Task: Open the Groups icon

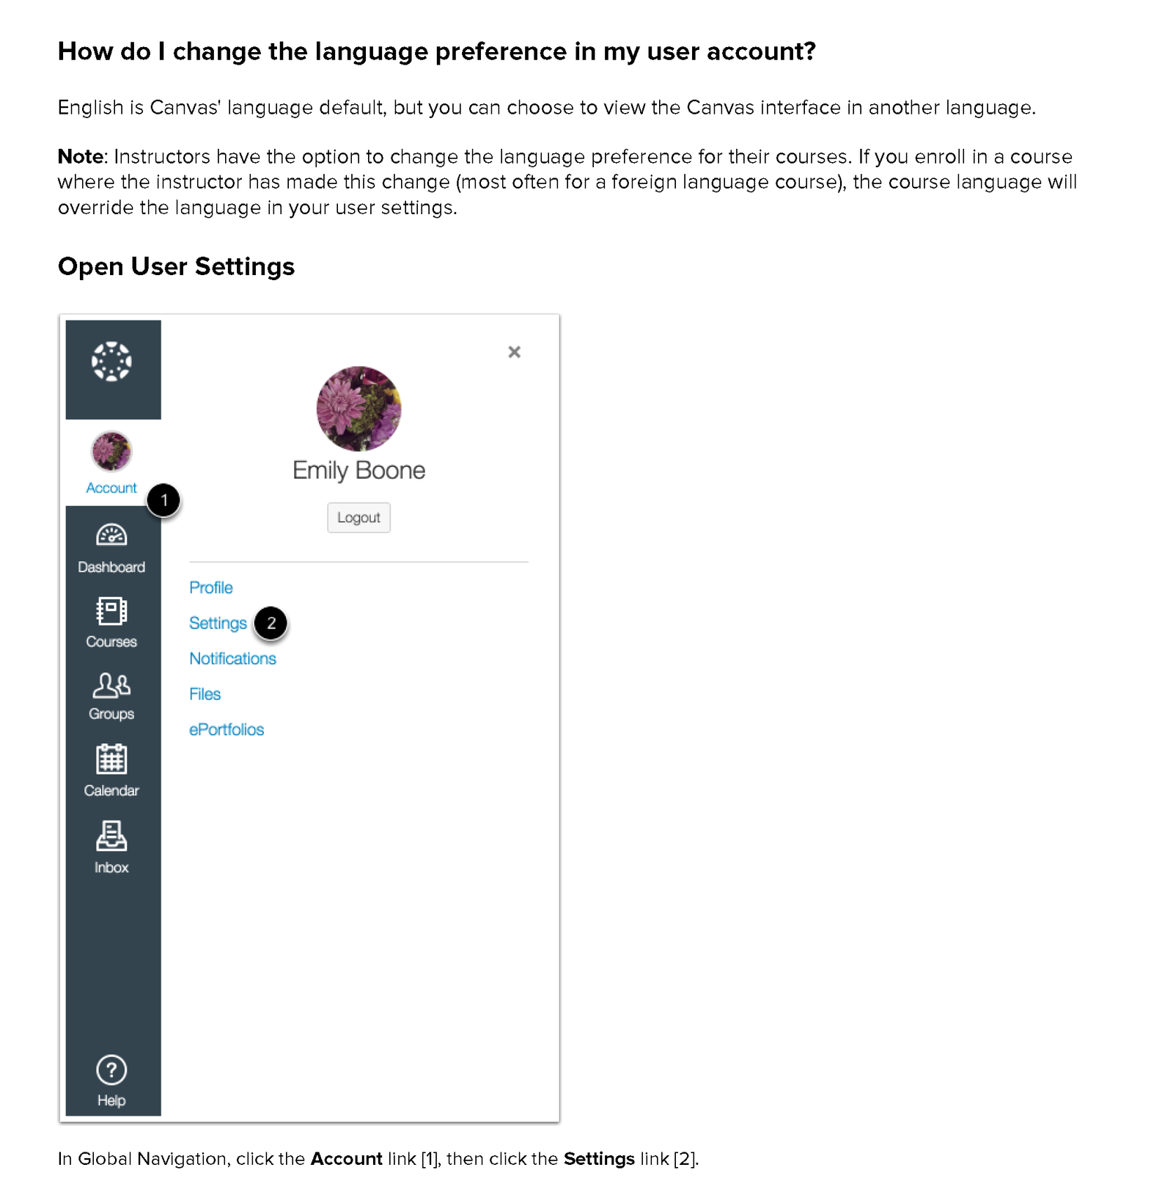Action: [111, 686]
